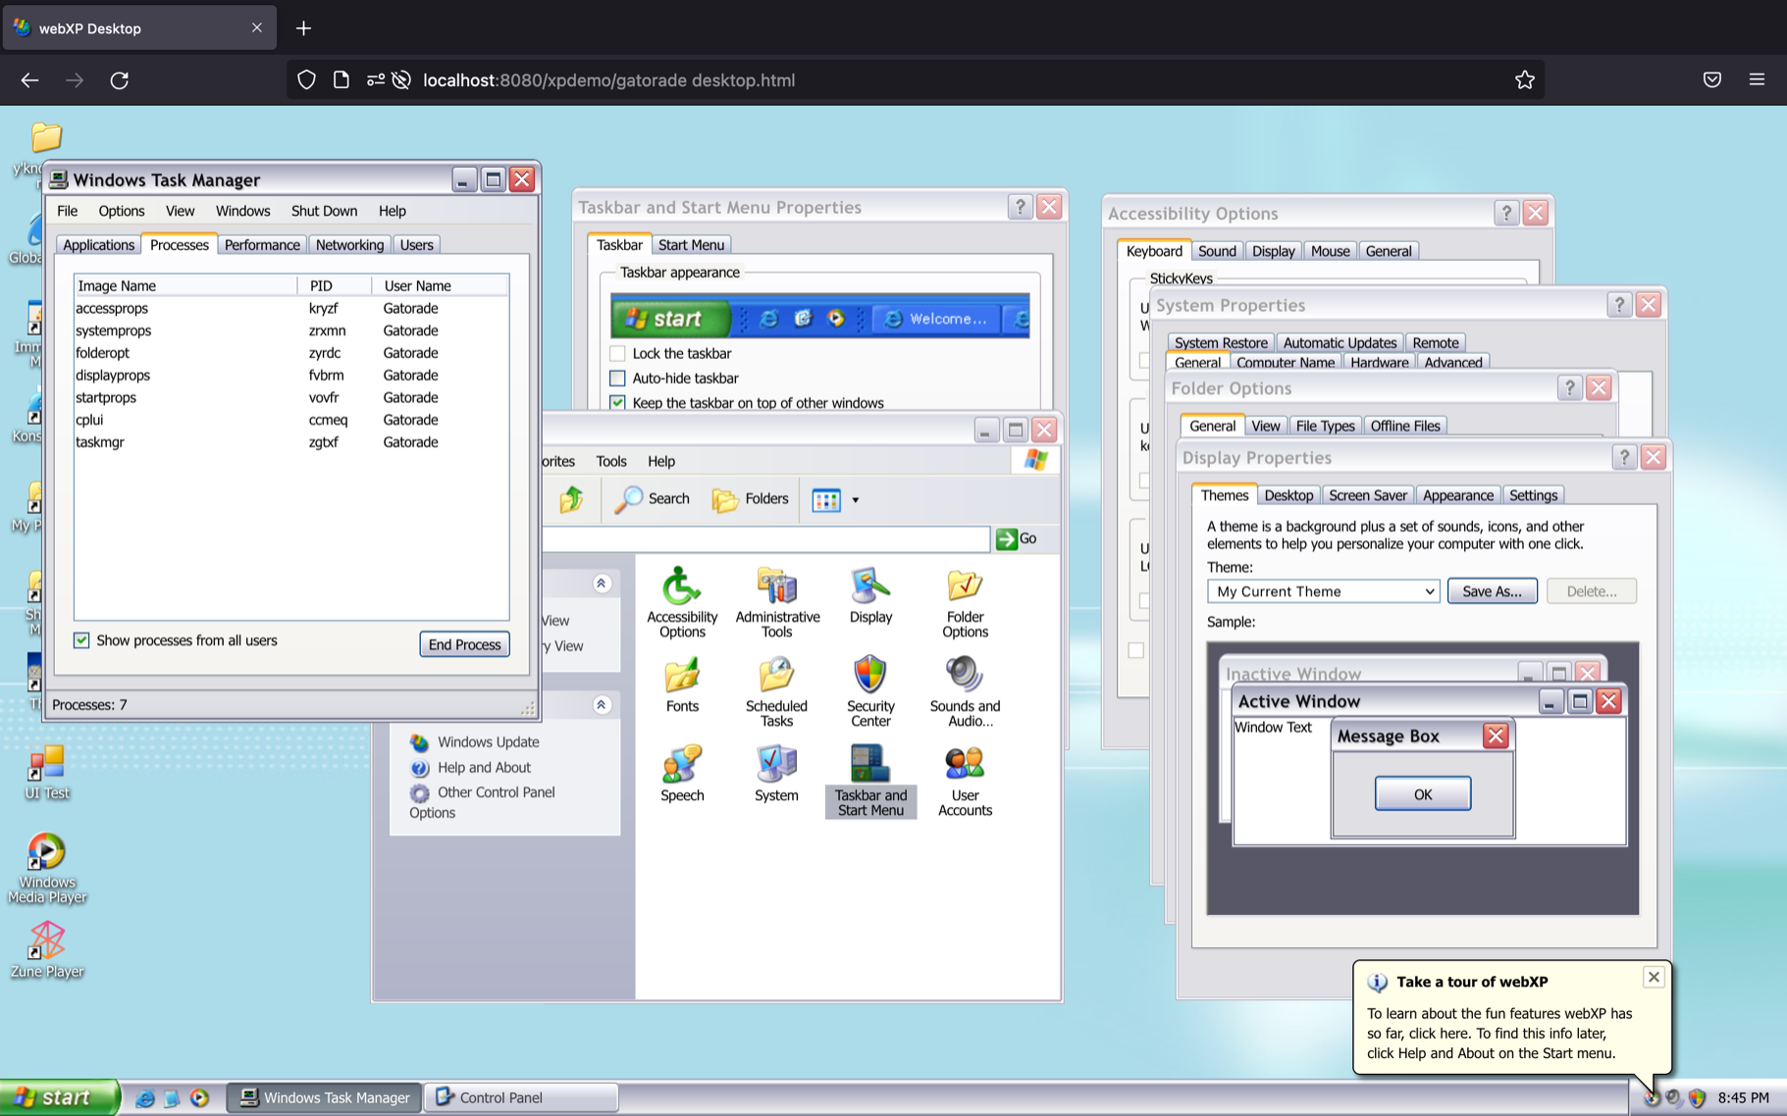This screenshot has height=1116, width=1787.
Task: Switch to the Performance tab
Action: click(x=261, y=245)
